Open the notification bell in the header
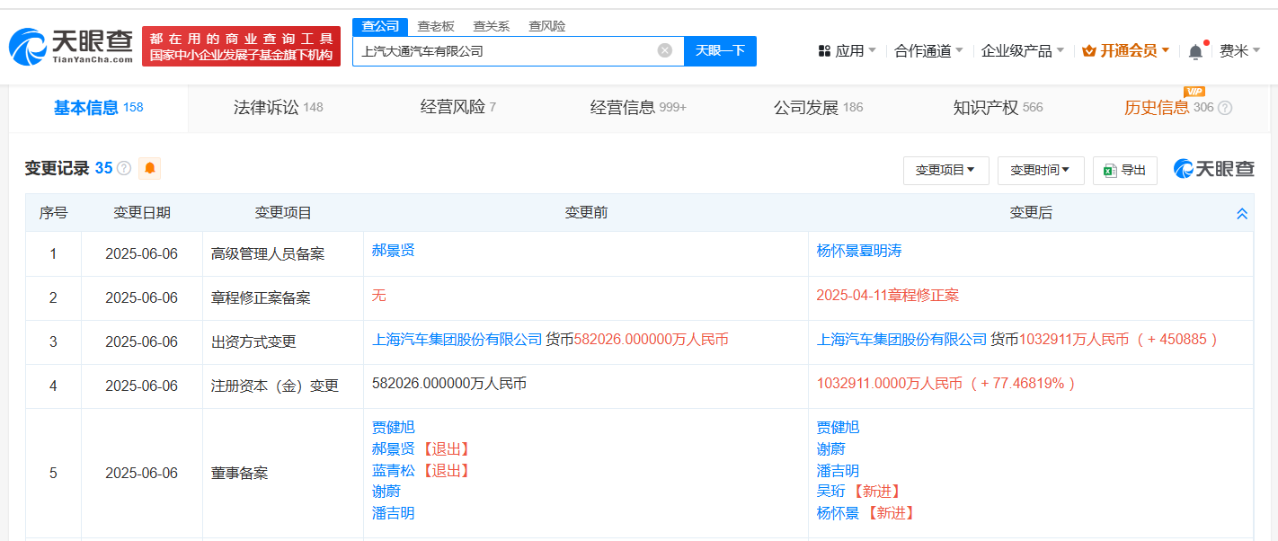 1195,51
